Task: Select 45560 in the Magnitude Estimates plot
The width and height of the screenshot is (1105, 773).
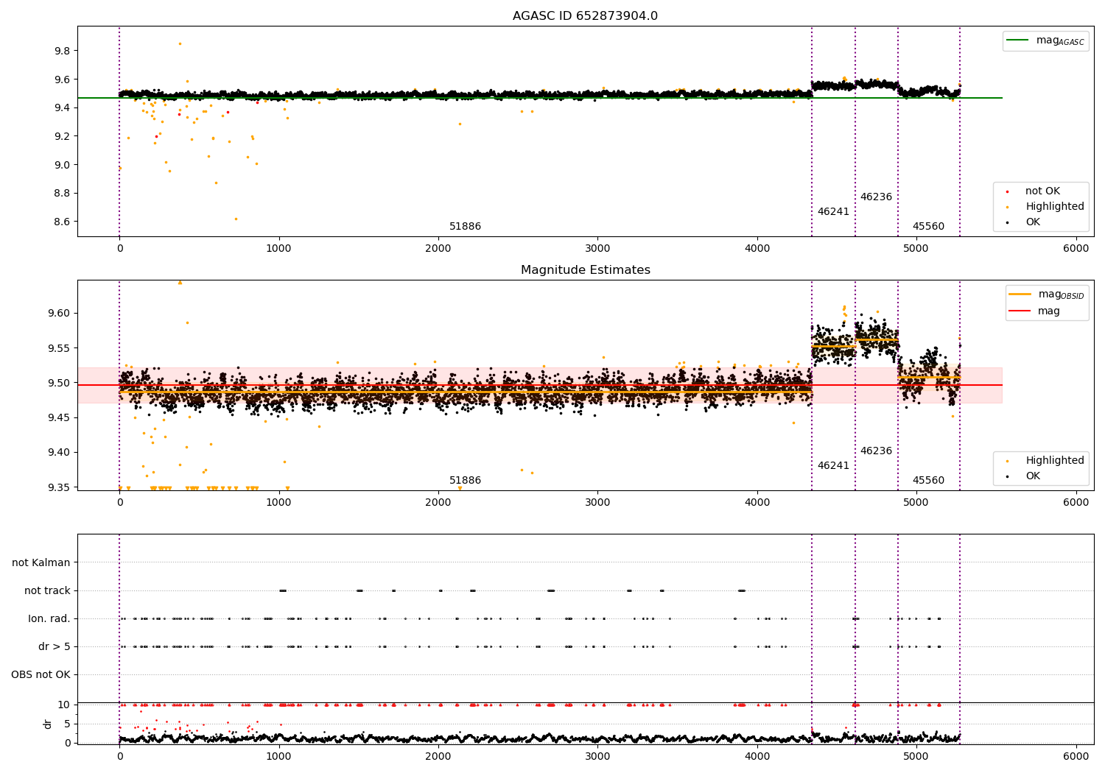Action: point(928,481)
